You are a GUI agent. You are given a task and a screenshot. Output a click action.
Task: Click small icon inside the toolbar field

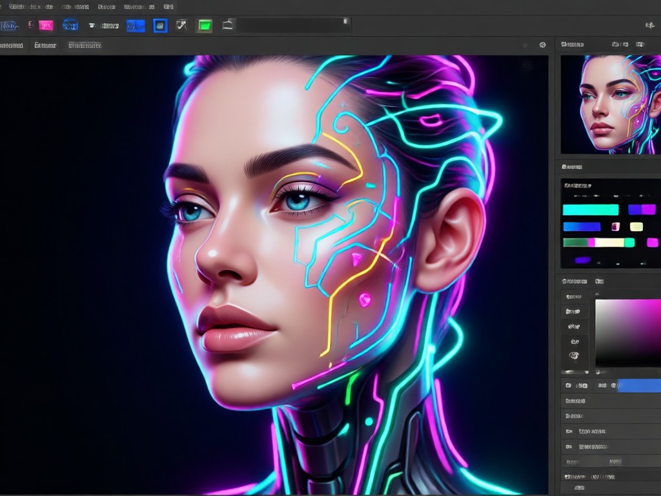pos(346,21)
